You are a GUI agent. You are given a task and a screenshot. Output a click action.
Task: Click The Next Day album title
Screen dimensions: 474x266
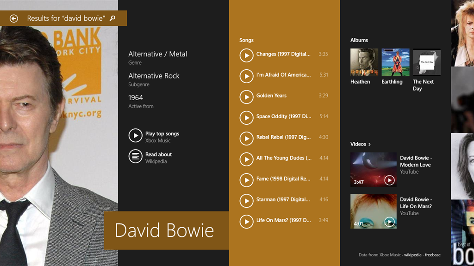point(423,85)
